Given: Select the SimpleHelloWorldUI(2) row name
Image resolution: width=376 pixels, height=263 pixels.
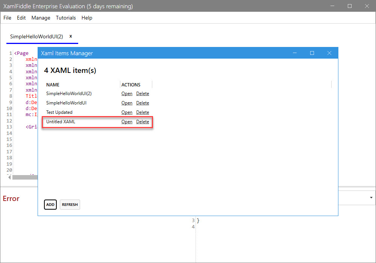Looking at the screenshot, I should click(69, 94).
